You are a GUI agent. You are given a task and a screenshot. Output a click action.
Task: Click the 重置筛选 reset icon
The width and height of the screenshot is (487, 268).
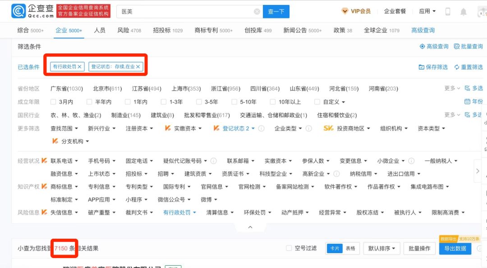[x=457, y=67]
